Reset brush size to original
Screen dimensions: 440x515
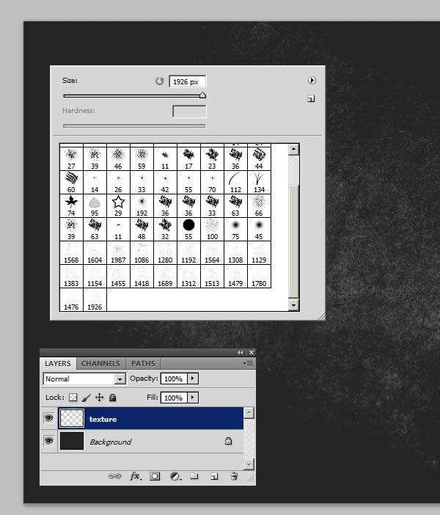(159, 81)
